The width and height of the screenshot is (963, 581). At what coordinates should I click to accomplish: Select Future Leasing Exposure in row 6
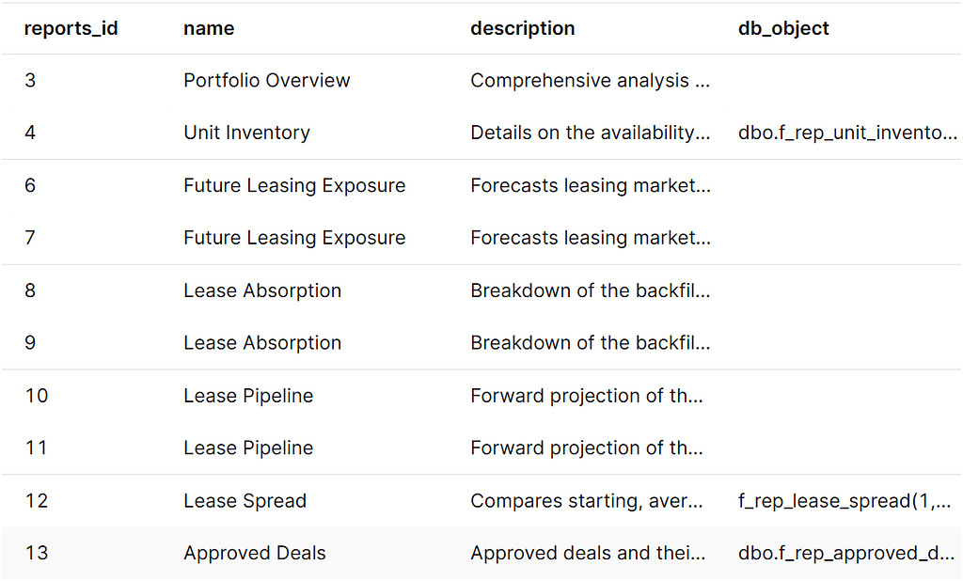point(294,186)
